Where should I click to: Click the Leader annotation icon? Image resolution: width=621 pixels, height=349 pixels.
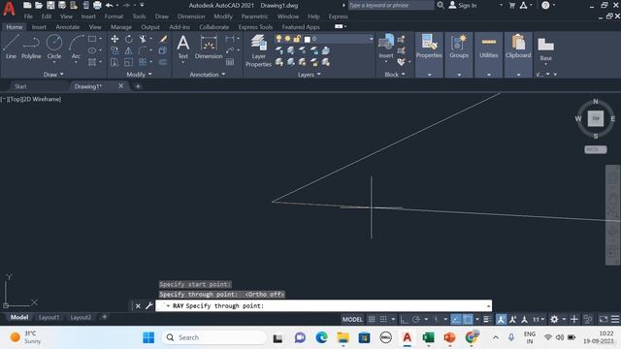[x=230, y=50]
